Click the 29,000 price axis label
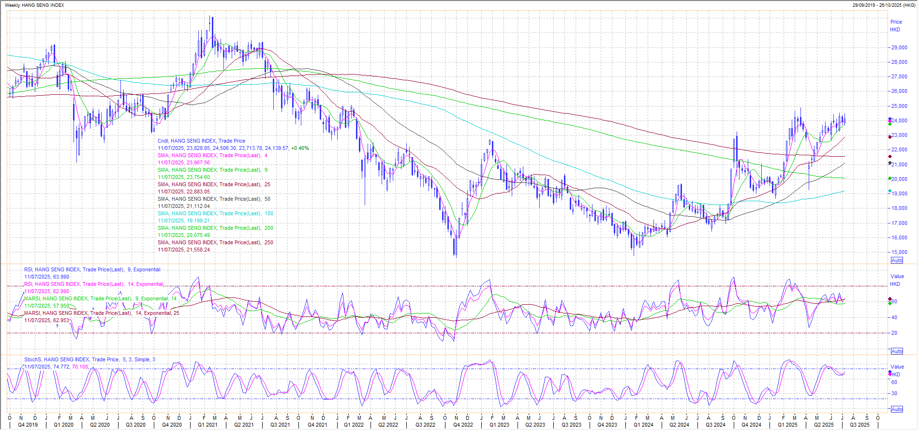This screenshot has height=430, width=918. click(x=900, y=47)
